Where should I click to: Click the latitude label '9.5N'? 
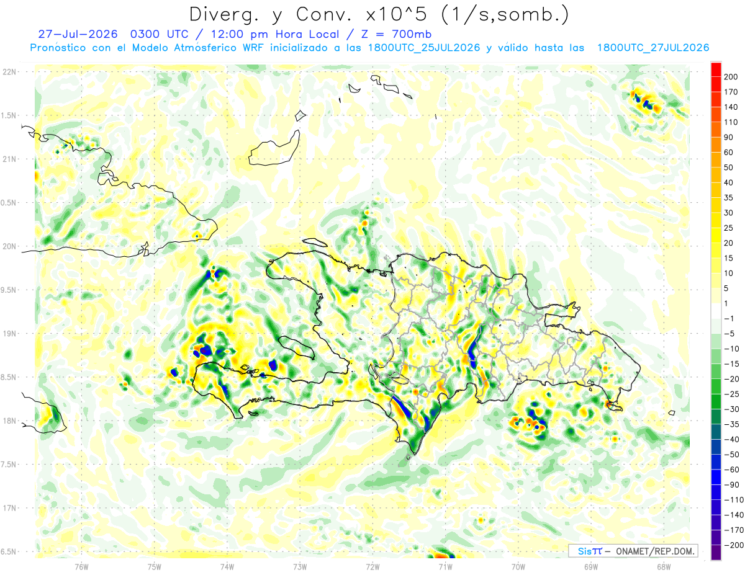9,290
